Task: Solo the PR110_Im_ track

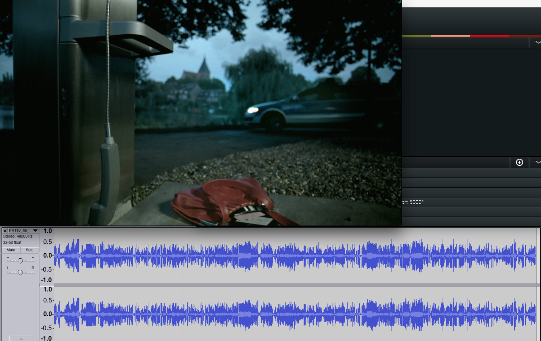Action: point(30,250)
